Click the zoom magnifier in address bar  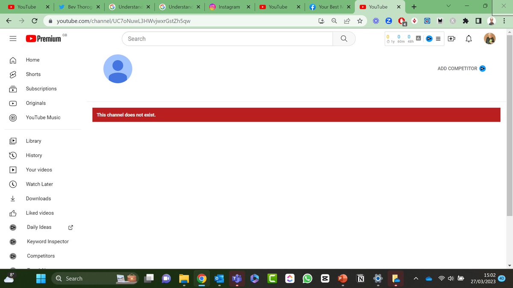pyautogui.click(x=334, y=21)
